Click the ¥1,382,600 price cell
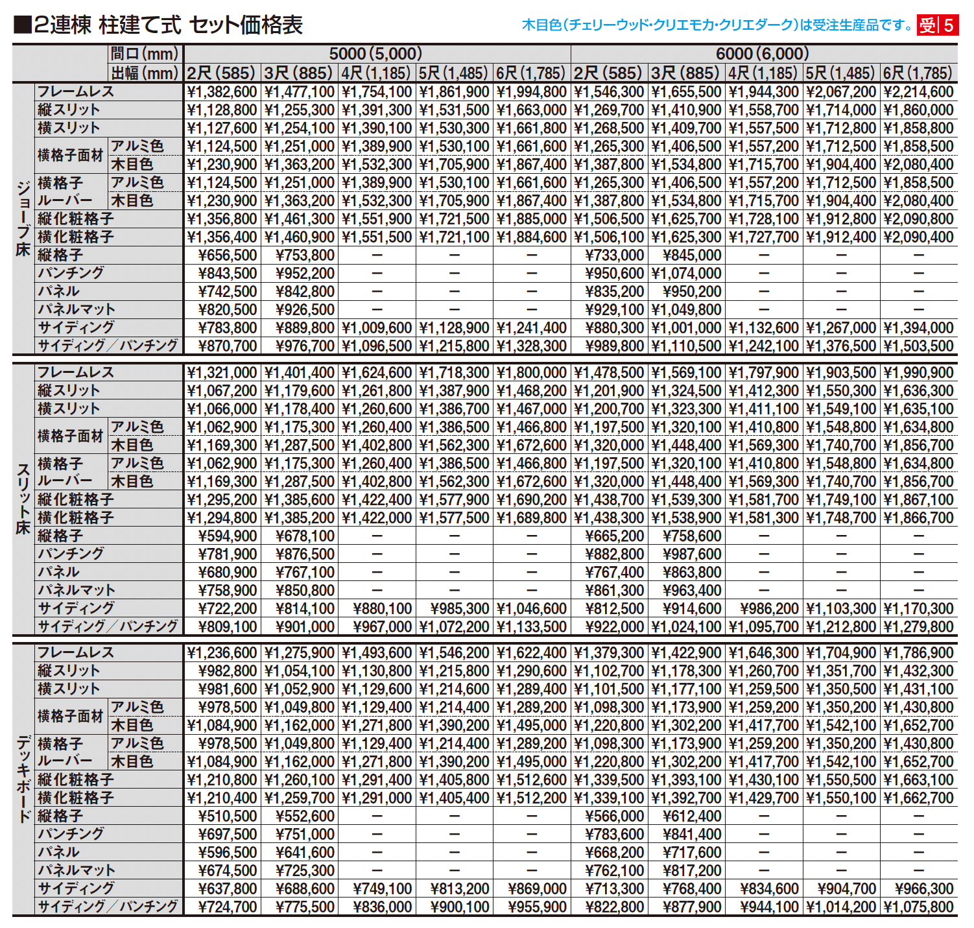The width and height of the screenshot is (974, 928). [222, 92]
